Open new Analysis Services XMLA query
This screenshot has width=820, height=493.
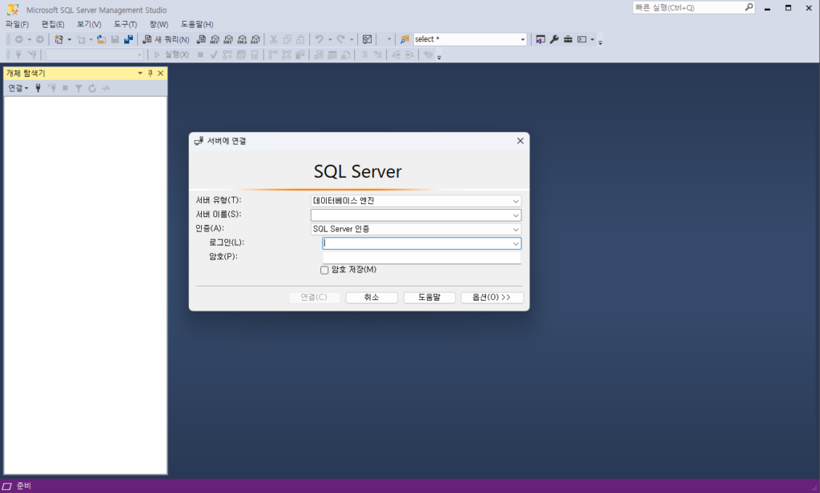click(x=242, y=39)
